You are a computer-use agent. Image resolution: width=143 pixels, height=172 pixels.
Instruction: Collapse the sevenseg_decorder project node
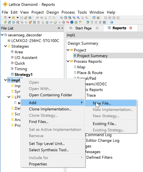[2, 35]
